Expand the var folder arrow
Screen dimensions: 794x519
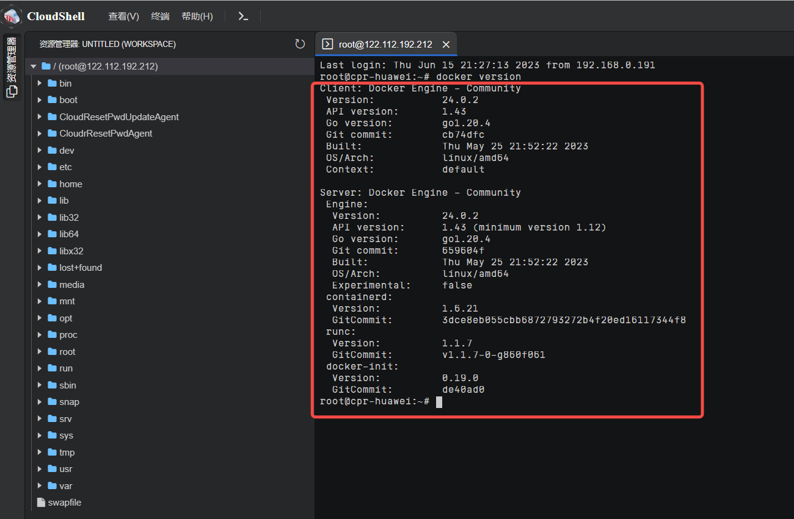coord(40,486)
